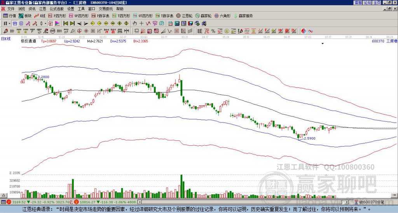Click the gold coin circle icon
The width and height of the screenshot is (398, 213).
pos(227,31)
